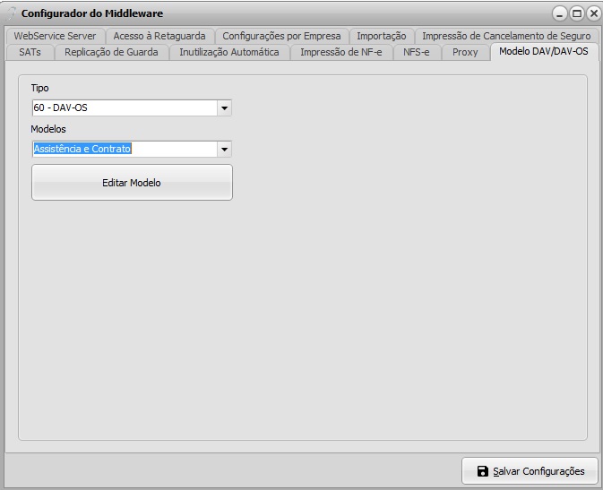Switch to the NFS-e tab
The image size is (603, 490).
pyautogui.click(x=417, y=52)
